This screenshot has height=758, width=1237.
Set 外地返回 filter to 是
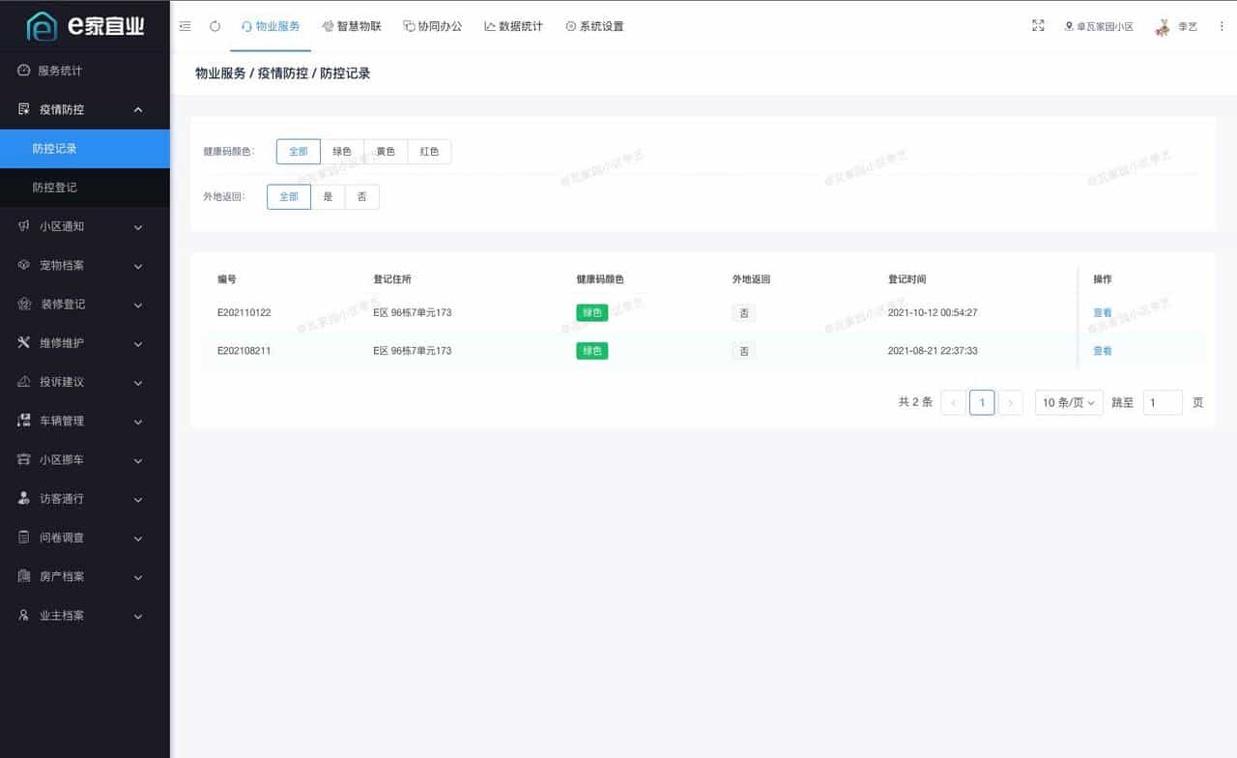click(x=329, y=196)
